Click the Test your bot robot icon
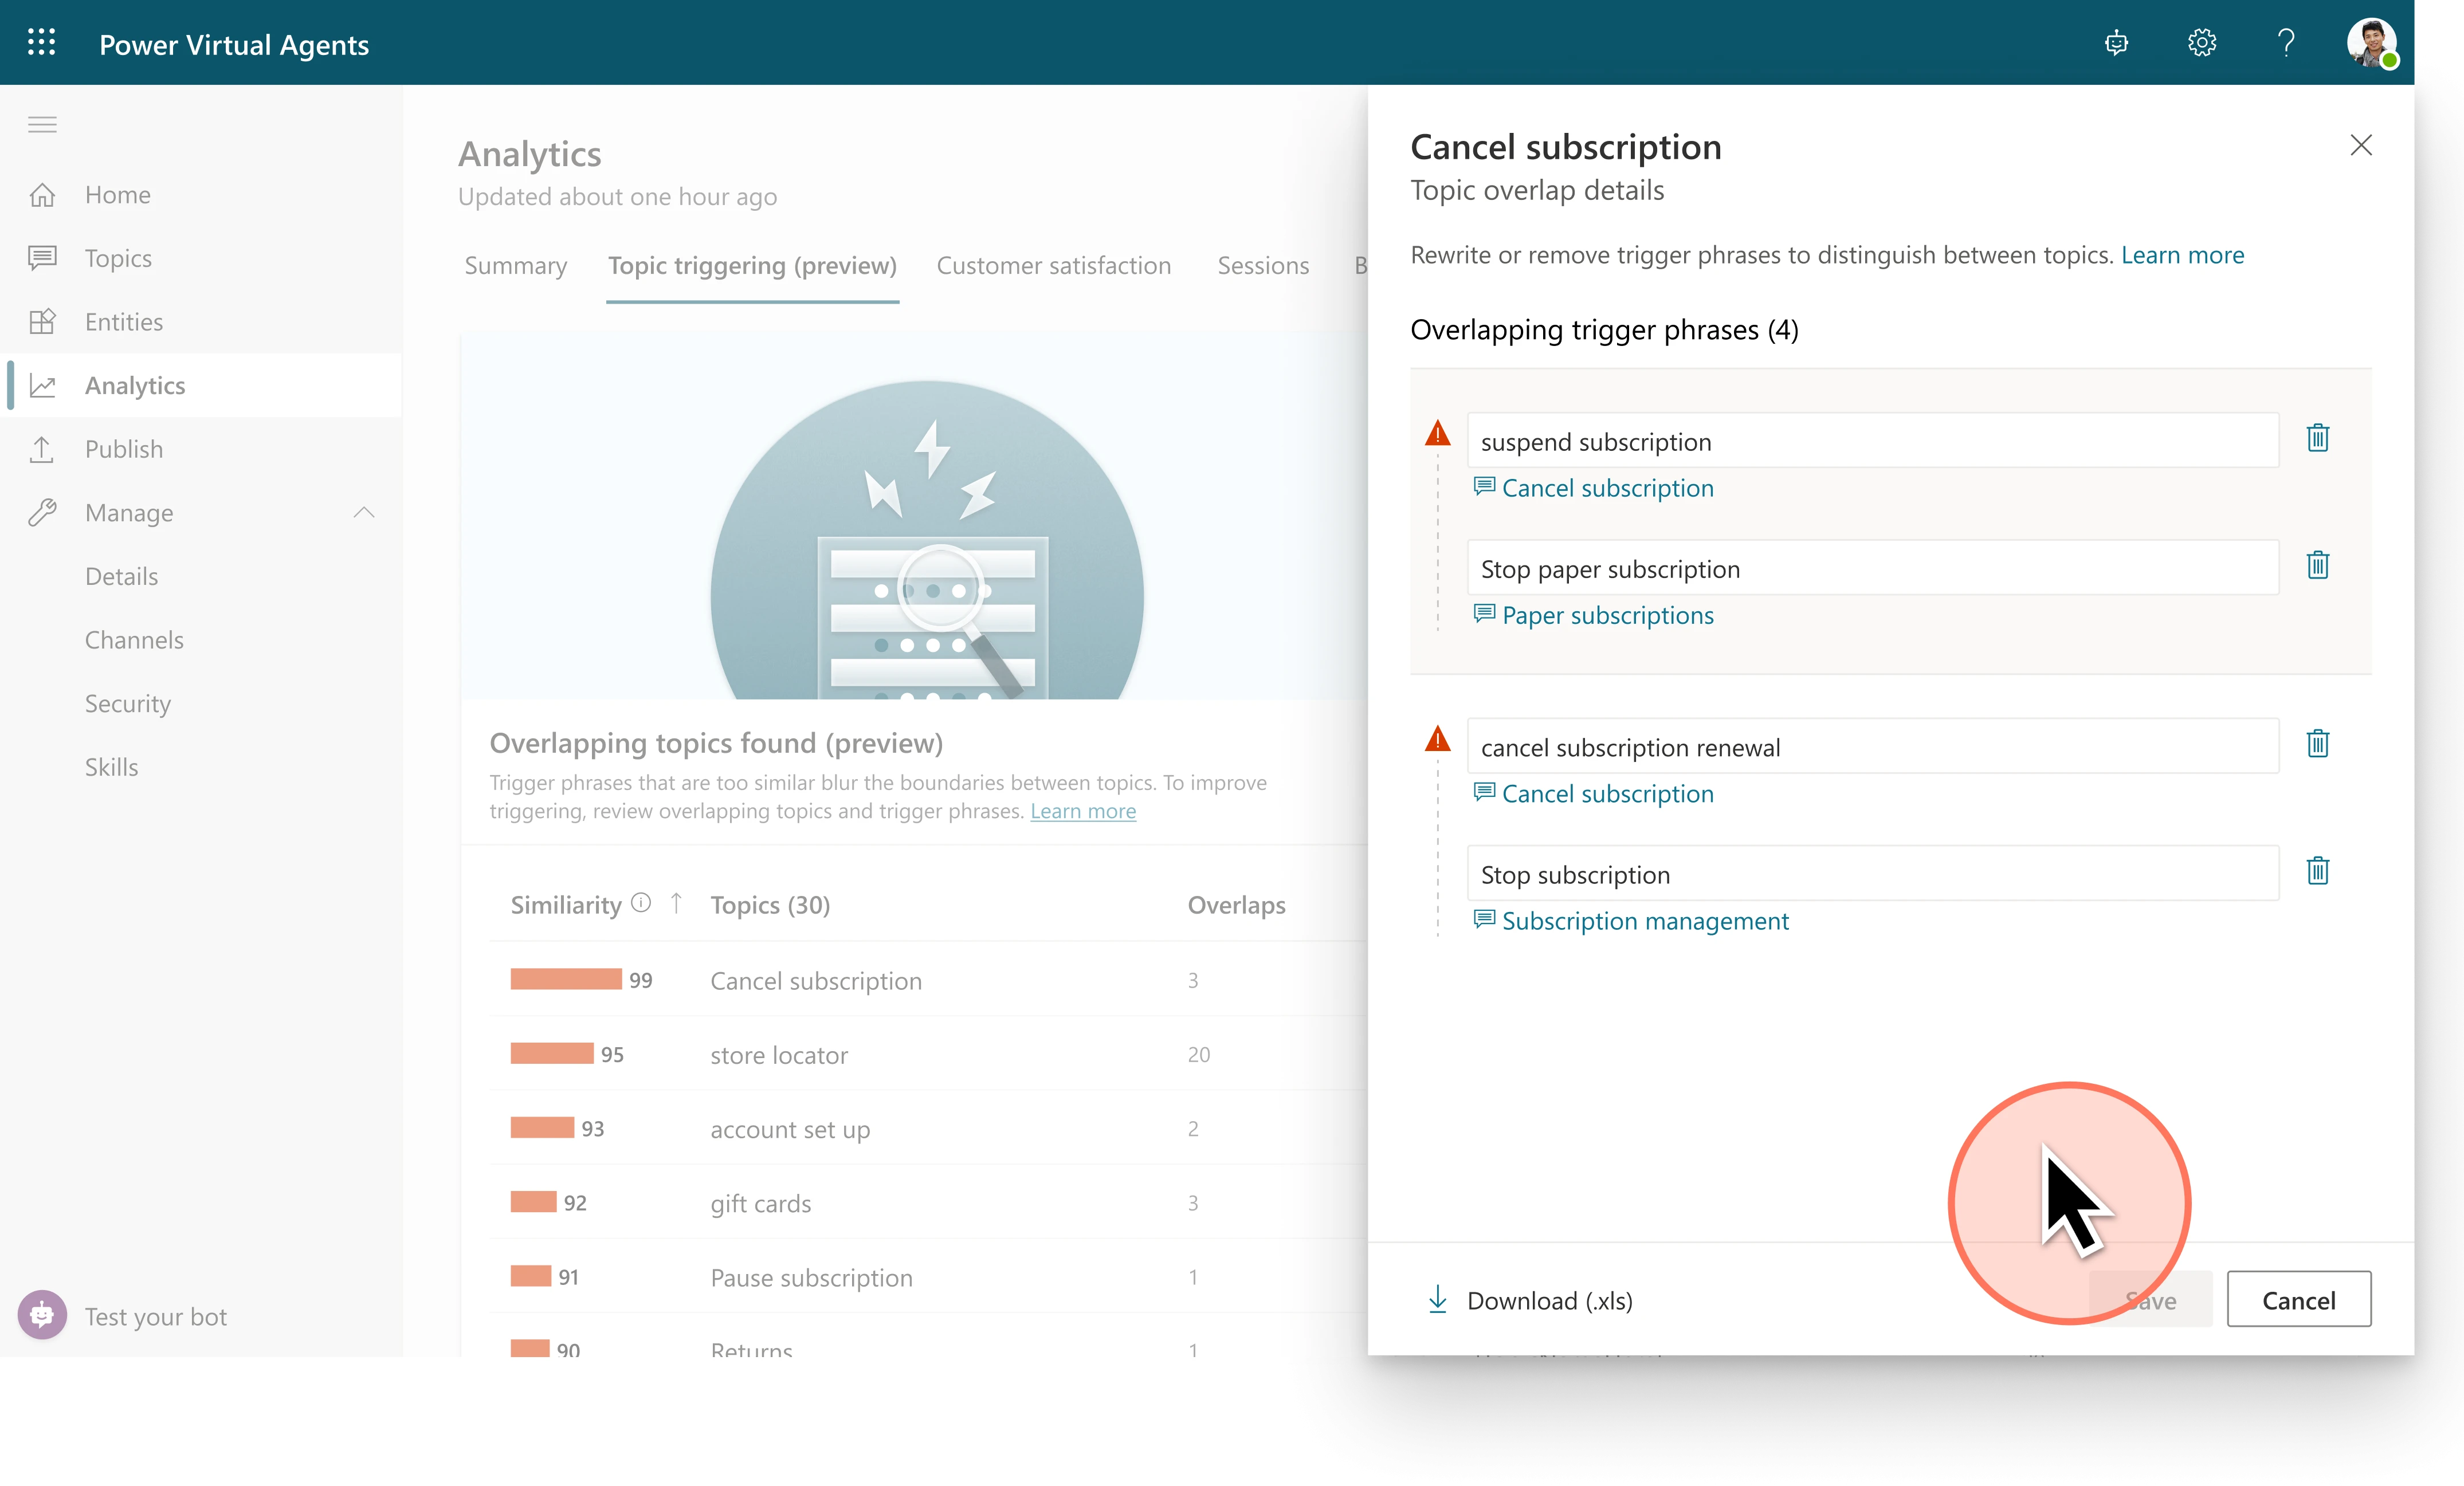Viewport: 2464px width, 1486px height. [x=42, y=1315]
